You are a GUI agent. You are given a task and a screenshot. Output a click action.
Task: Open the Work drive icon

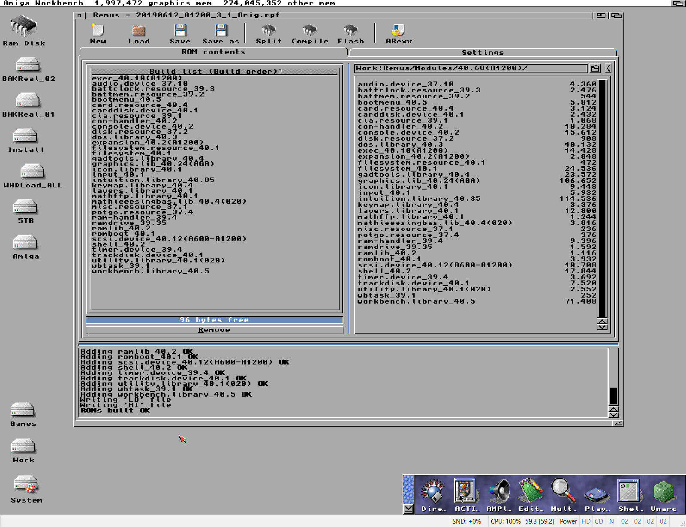pos(23,451)
